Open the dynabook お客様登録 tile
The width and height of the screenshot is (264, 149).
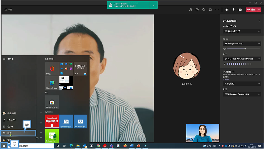pos(52,121)
